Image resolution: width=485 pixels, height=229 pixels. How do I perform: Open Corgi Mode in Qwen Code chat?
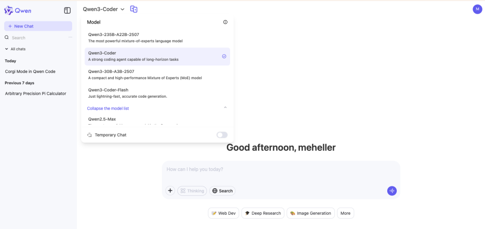[x=30, y=72]
